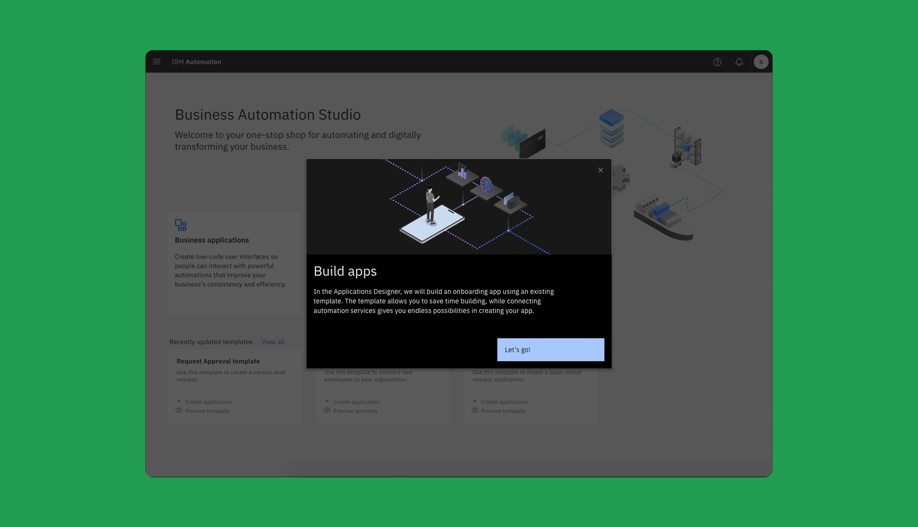
Task: Click the Build apps dialog heading
Action: point(345,271)
